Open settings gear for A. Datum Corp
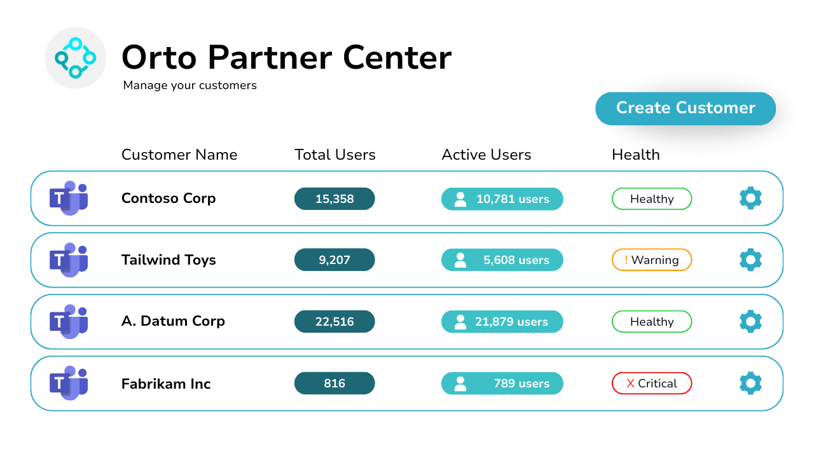This screenshot has width=814, height=458. (750, 321)
